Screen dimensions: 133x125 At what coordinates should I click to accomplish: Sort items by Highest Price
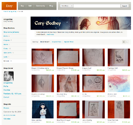[x=69, y=42]
